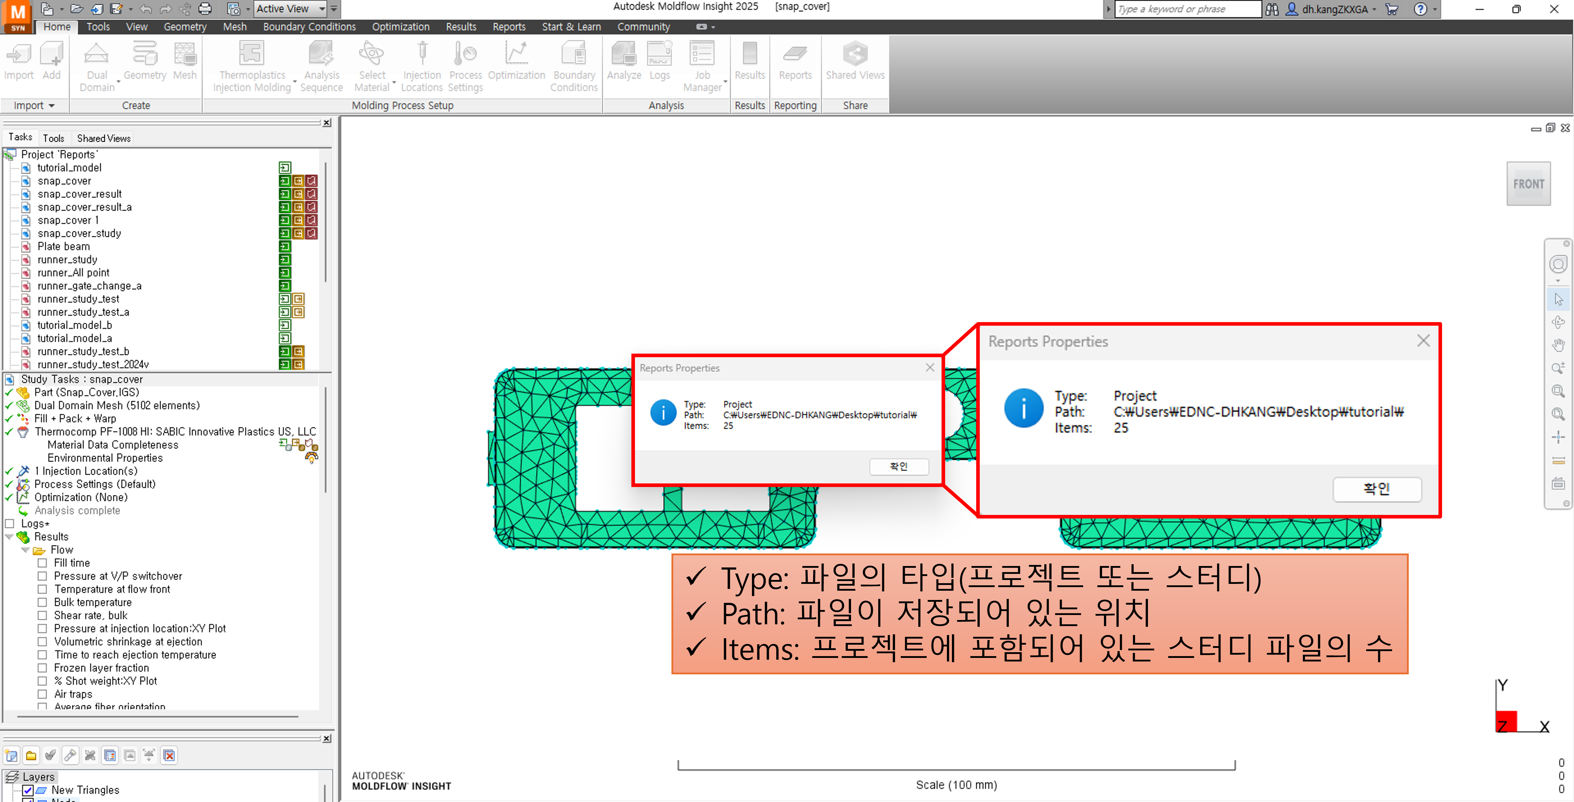Switch to Shared Views panel tab
Viewport: 1574px width, 802px height.
[104, 138]
